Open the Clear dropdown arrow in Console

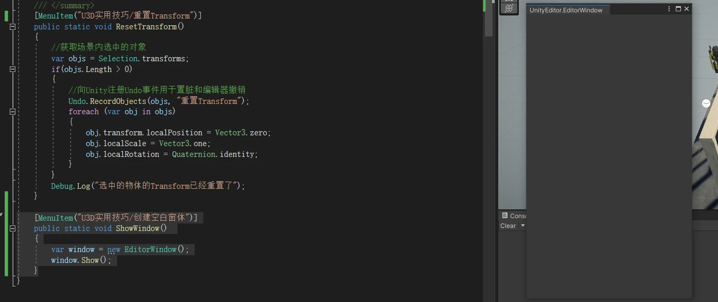point(523,226)
